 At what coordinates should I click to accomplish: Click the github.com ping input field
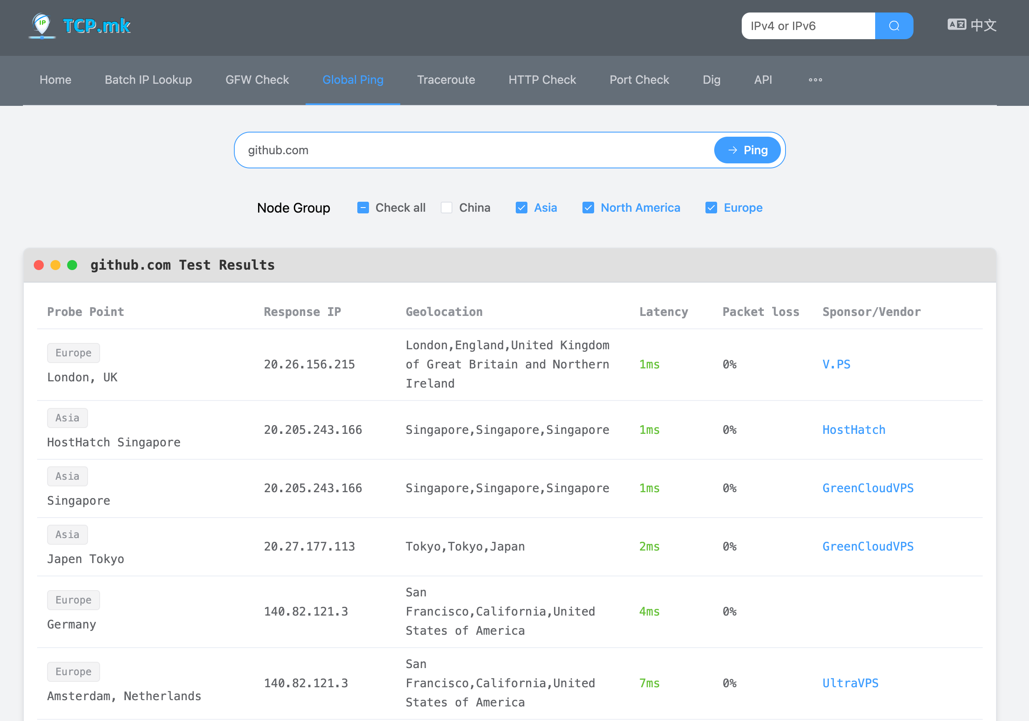[475, 150]
